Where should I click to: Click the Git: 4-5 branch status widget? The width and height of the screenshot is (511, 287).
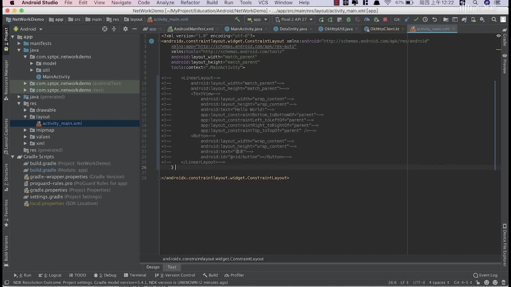coord(463,282)
